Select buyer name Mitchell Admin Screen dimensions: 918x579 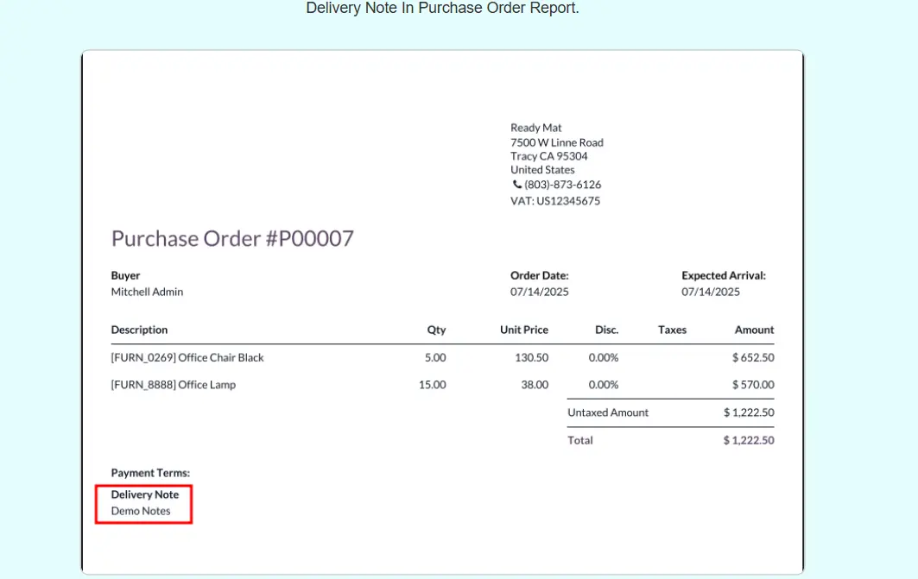click(x=147, y=292)
